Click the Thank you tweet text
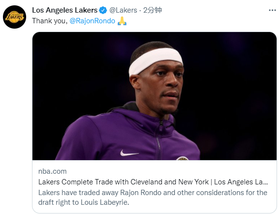279x214 pixels. [49, 21]
